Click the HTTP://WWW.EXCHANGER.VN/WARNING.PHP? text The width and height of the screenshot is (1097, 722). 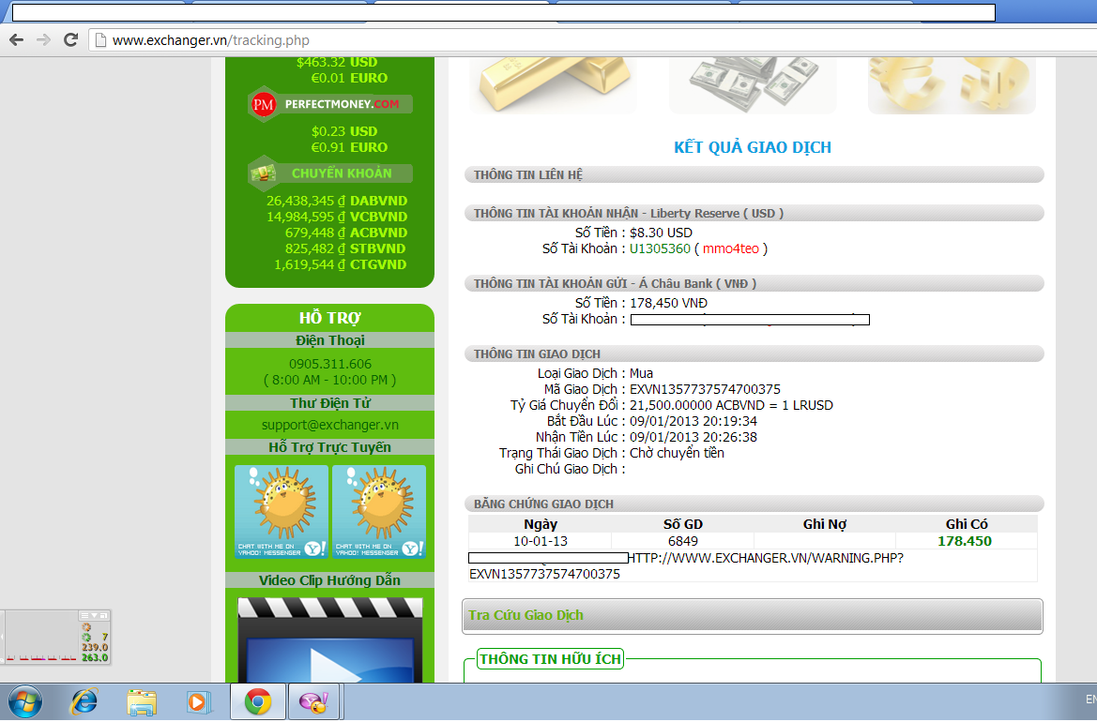pos(766,558)
